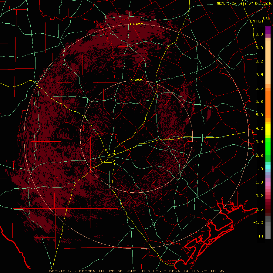The height and width of the screenshot is (273, 273).
Task: Click the DKD label above color scale
Action: tap(266, 18)
